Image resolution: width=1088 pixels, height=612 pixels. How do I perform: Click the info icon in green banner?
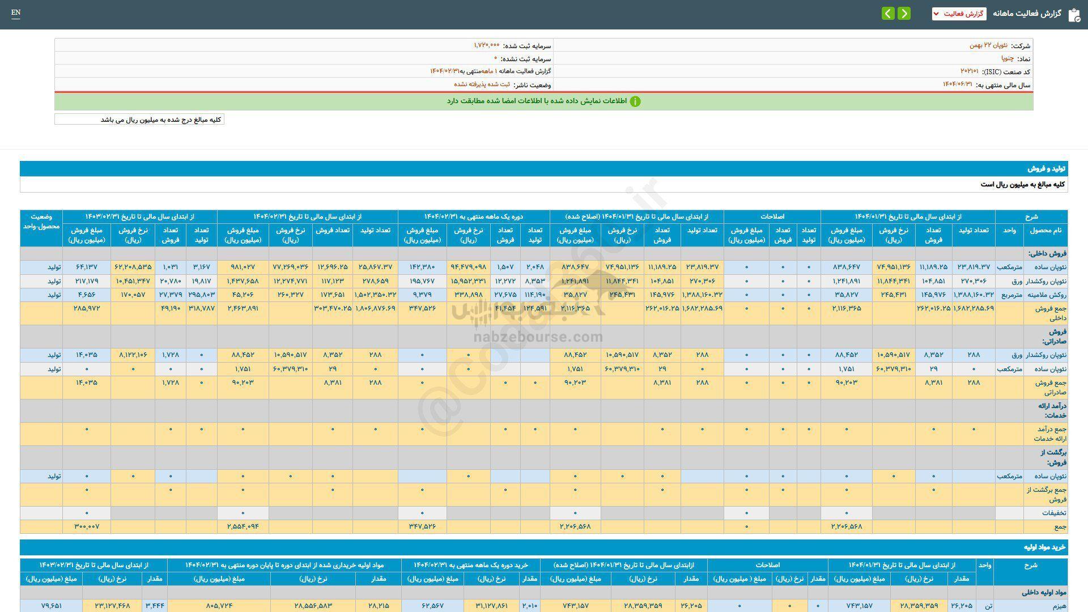click(x=635, y=101)
